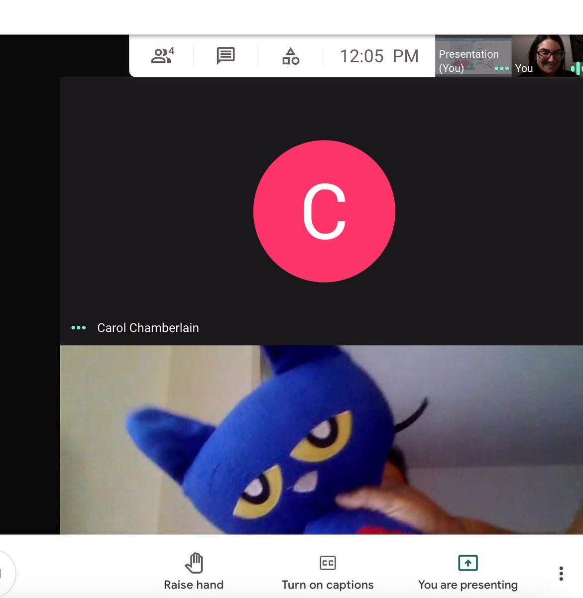Open options dots on Presentation thumbnail
Viewport: 583px width, 598px height.
[501, 68]
